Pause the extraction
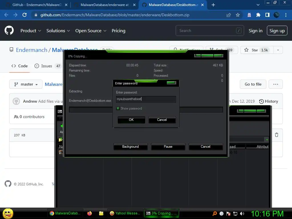292x219 pixels. coord(168,147)
